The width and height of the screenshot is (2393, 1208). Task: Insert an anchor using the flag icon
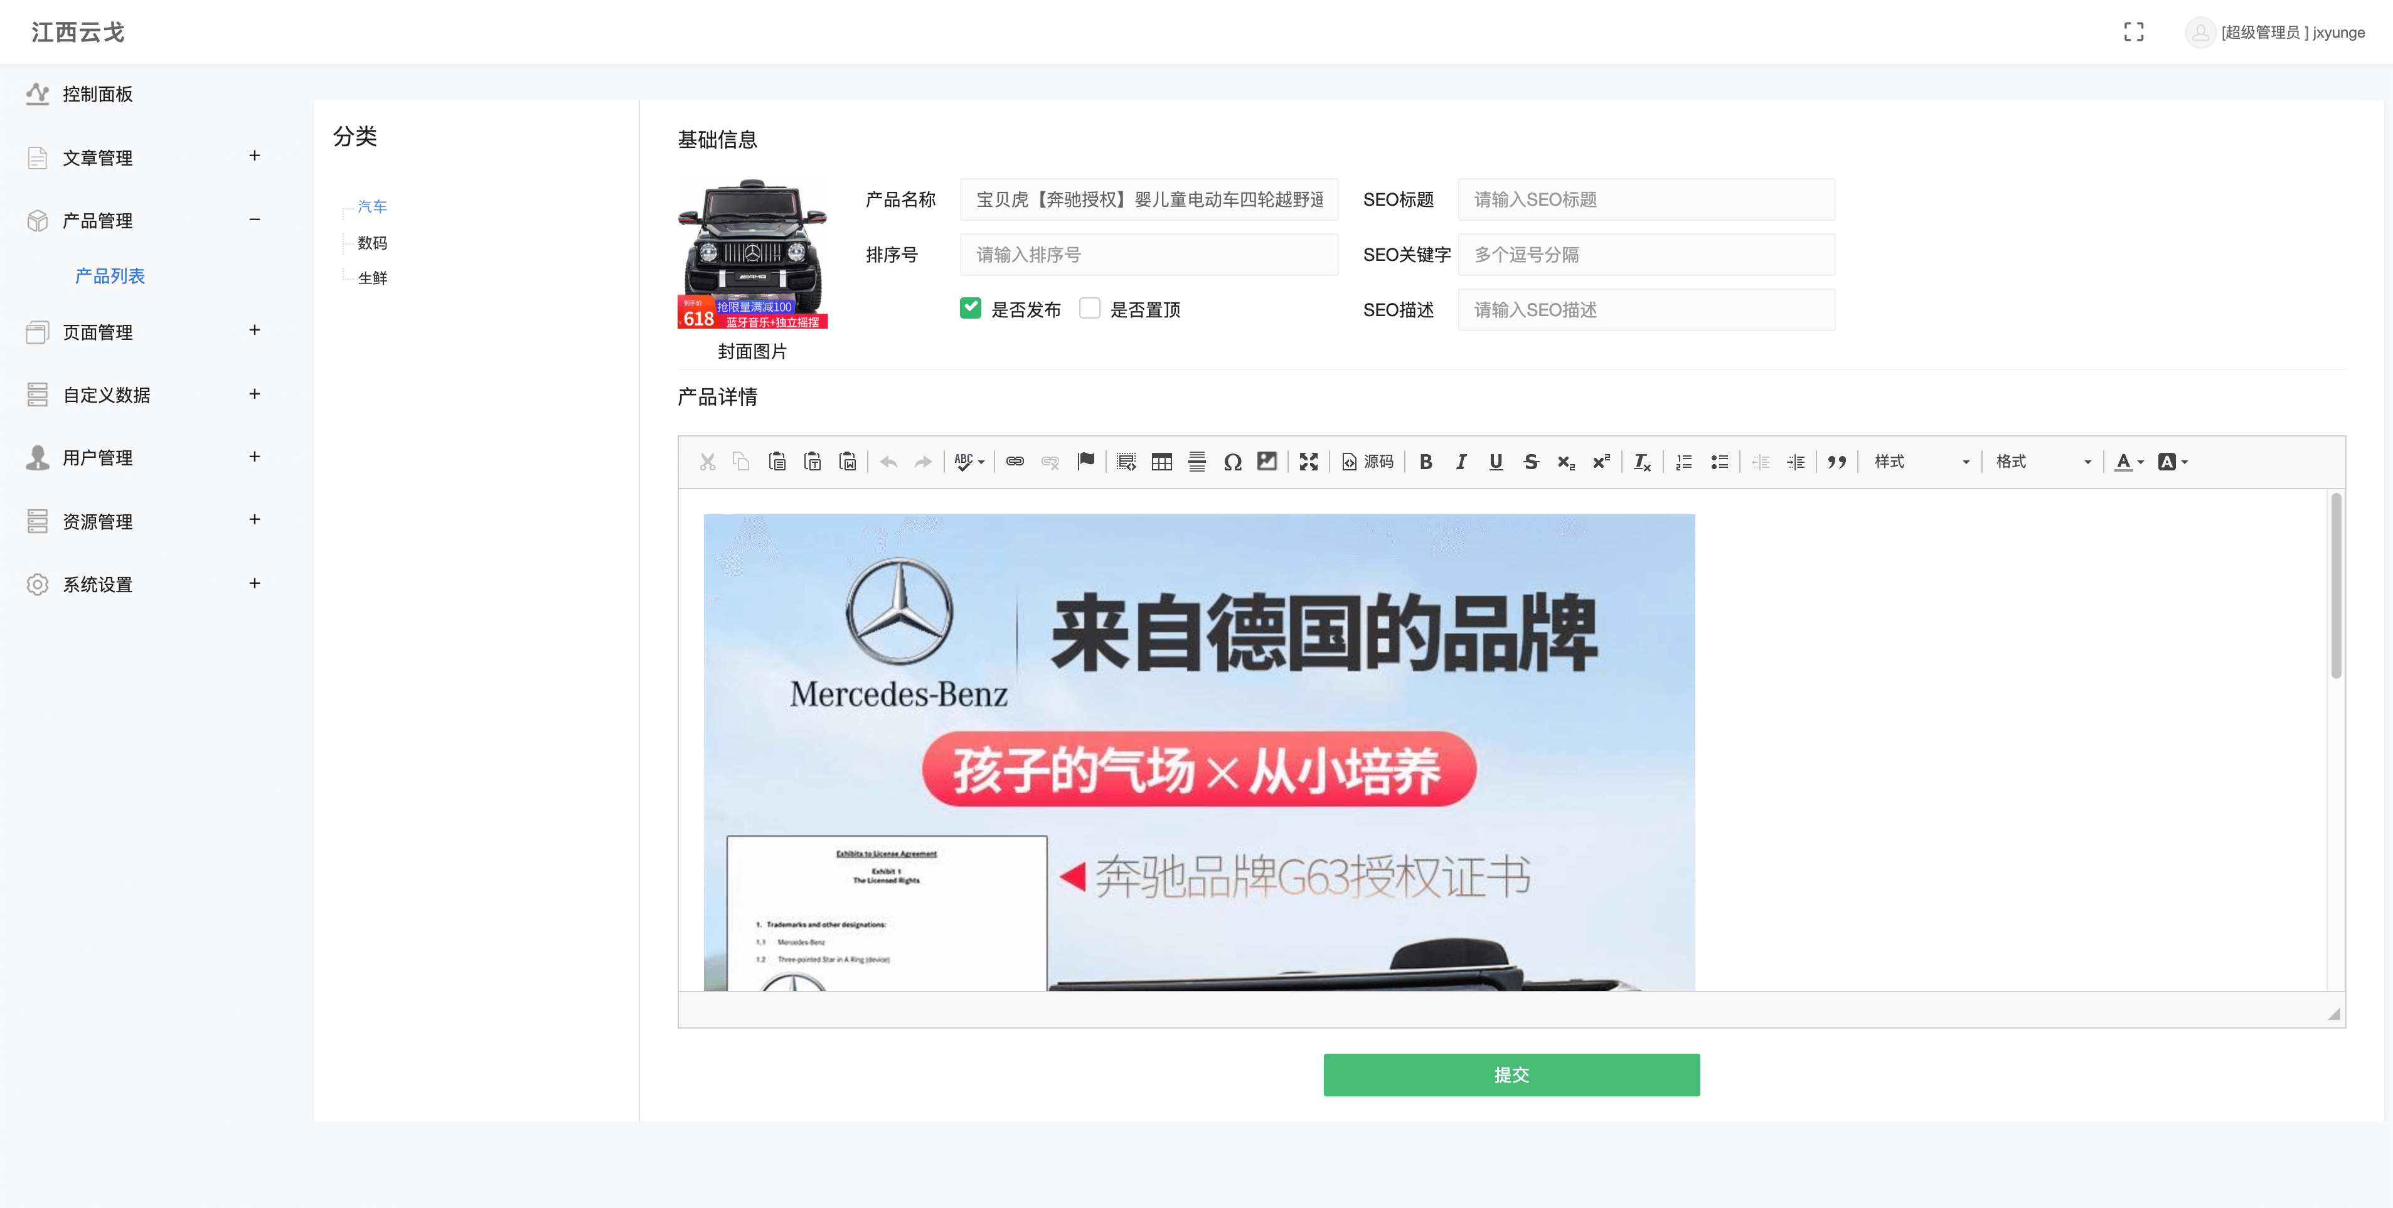[x=1086, y=462]
